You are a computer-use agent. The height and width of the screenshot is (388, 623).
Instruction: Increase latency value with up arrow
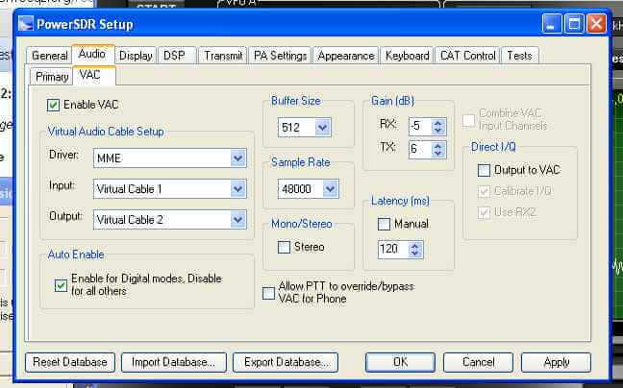click(x=415, y=246)
